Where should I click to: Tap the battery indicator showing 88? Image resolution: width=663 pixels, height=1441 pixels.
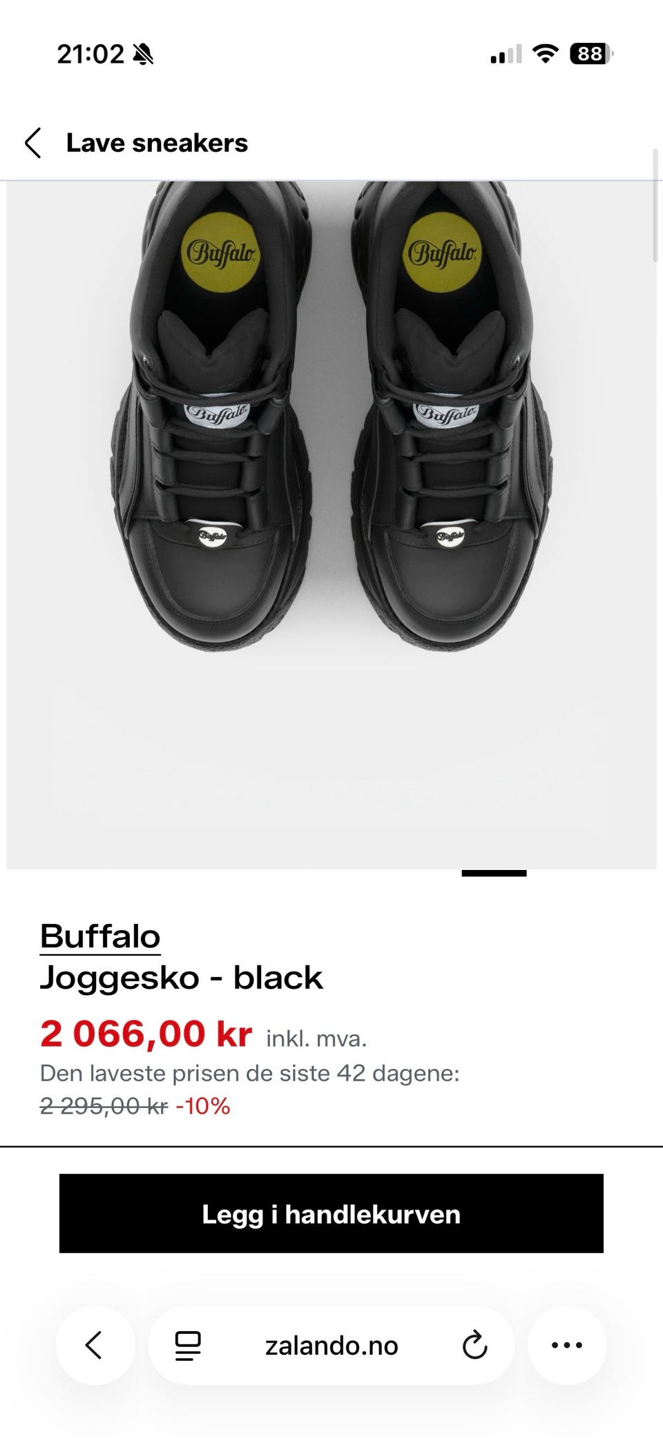pyautogui.click(x=591, y=54)
